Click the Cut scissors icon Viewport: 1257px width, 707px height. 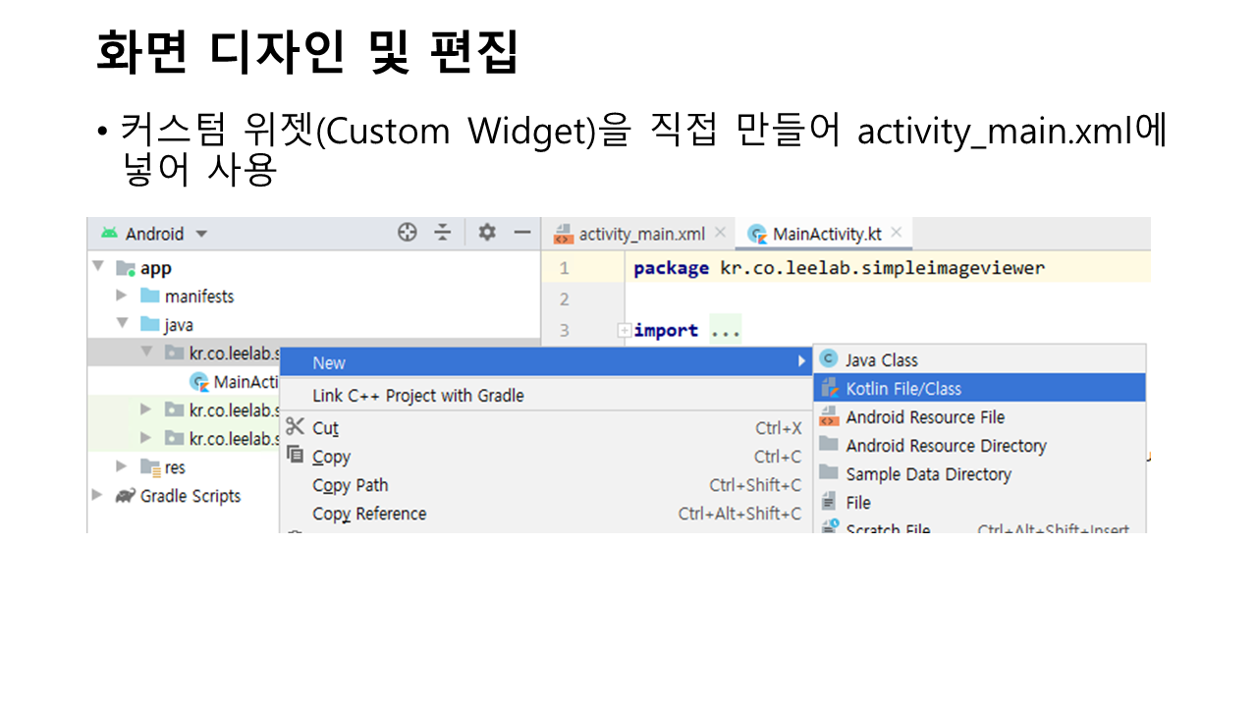(x=296, y=427)
